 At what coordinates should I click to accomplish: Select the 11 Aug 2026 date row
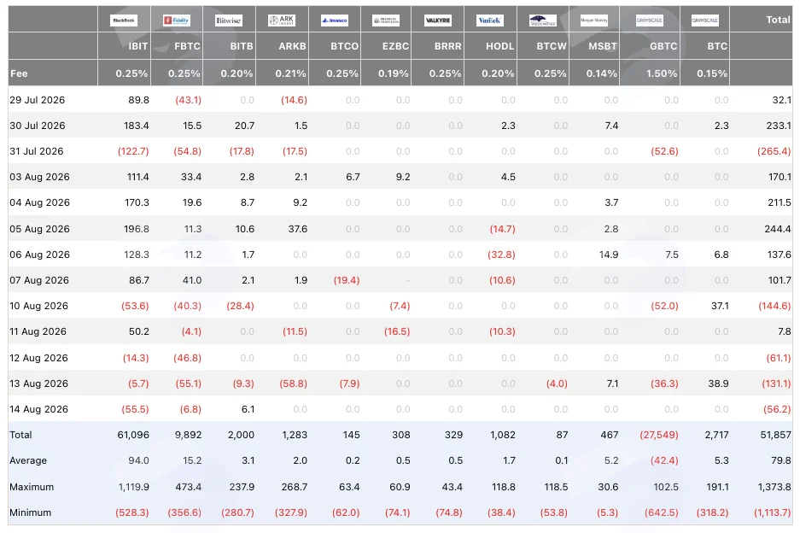(x=400, y=331)
